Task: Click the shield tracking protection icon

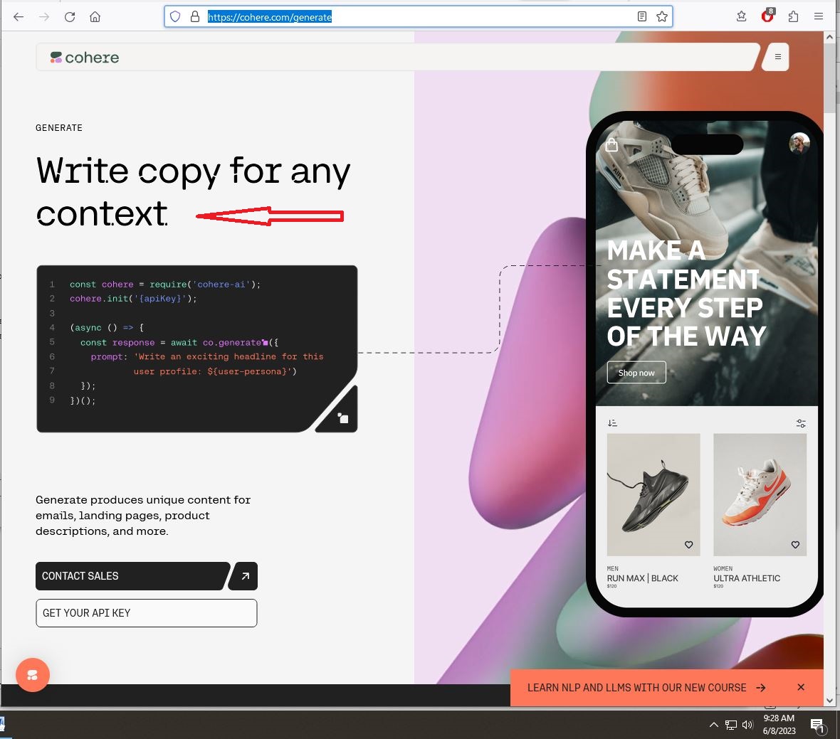Action: (x=175, y=16)
